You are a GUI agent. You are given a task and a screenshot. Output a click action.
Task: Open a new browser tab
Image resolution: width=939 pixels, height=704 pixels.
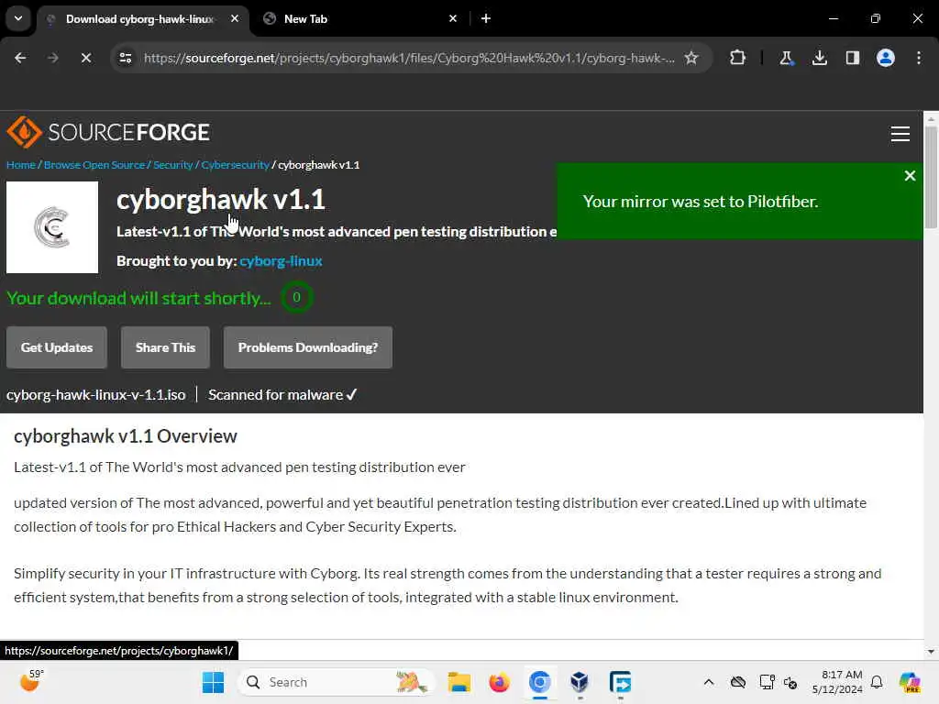point(486,18)
